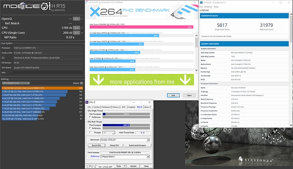
Task: Open the CPU (Single Core) ranking dropdown
Action: pos(16,83)
